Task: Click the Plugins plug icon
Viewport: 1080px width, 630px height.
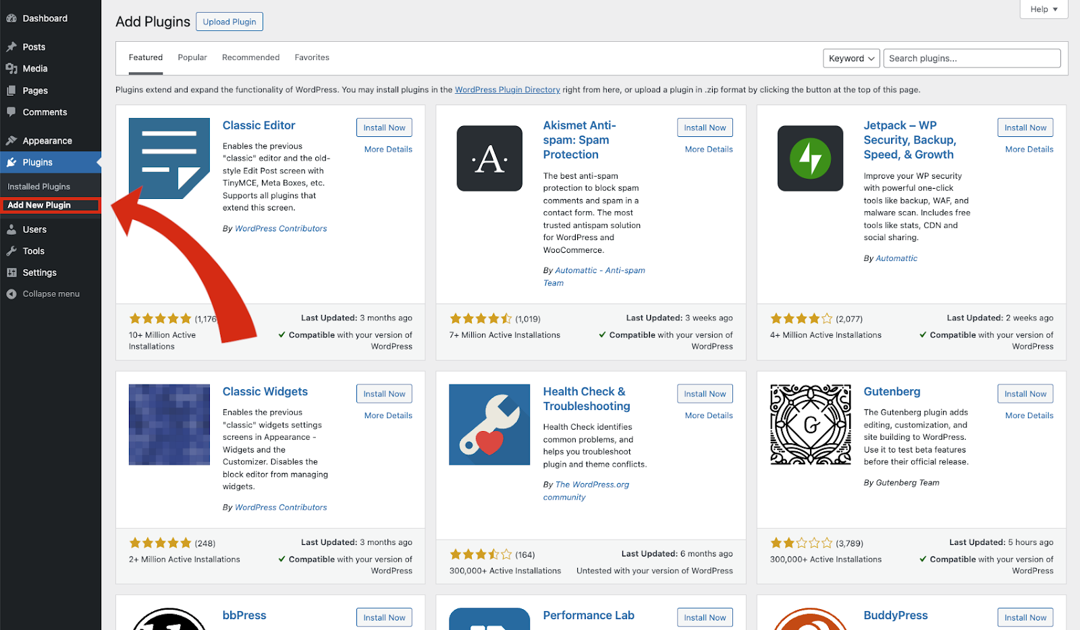Action: (11, 162)
